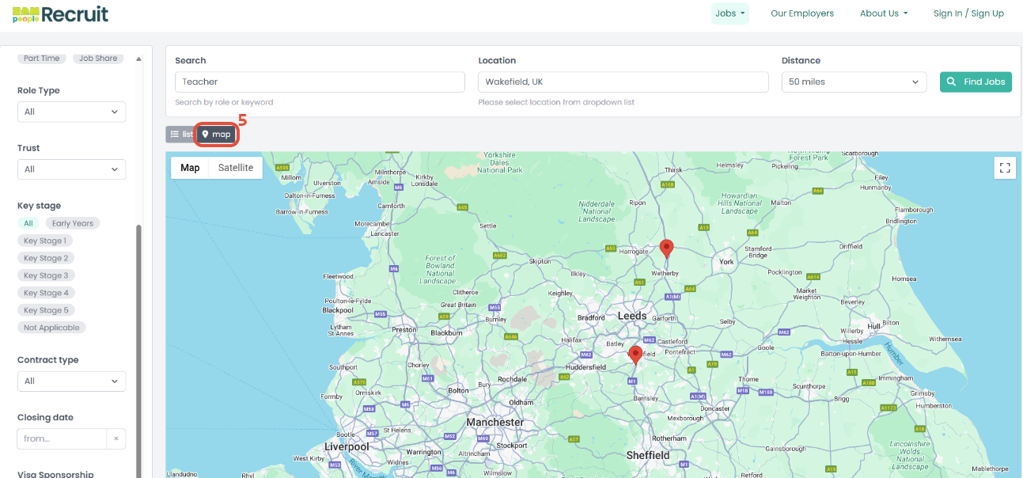The height and width of the screenshot is (478, 1023).
Task: Open the Contract type dropdown
Action: pyautogui.click(x=71, y=381)
